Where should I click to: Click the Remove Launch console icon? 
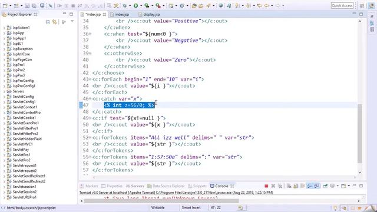(x=273, y=186)
